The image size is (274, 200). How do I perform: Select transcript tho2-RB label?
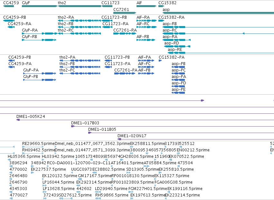coord(66,24)
